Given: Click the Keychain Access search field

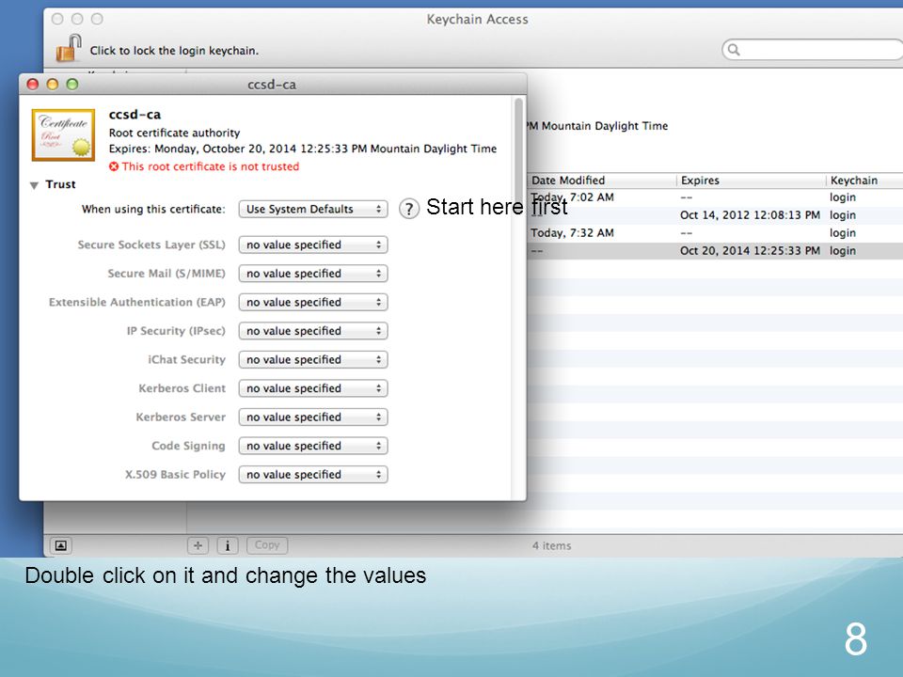Looking at the screenshot, I should (813, 50).
